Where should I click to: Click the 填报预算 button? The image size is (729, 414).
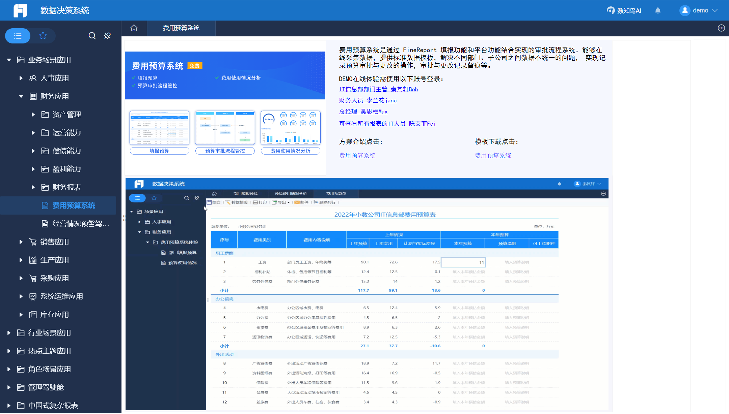[159, 151]
